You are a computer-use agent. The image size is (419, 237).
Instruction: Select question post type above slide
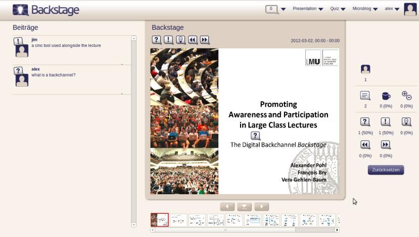pos(156,40)
